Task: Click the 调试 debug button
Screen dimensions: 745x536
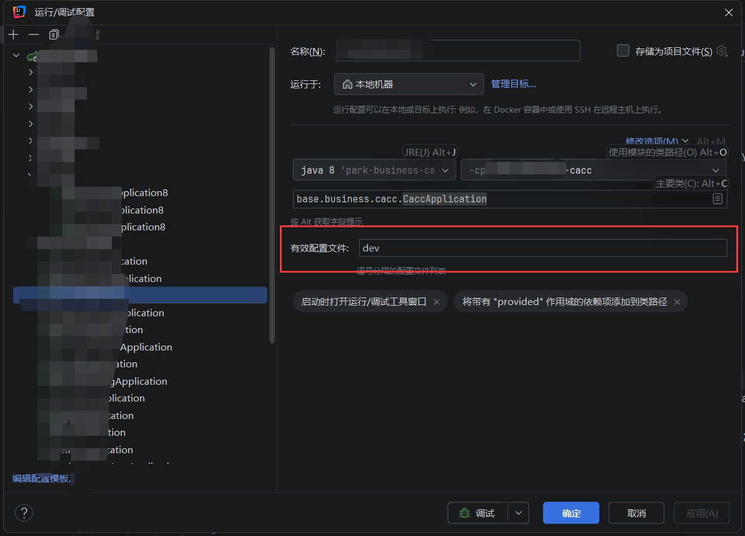Action: 478,513
